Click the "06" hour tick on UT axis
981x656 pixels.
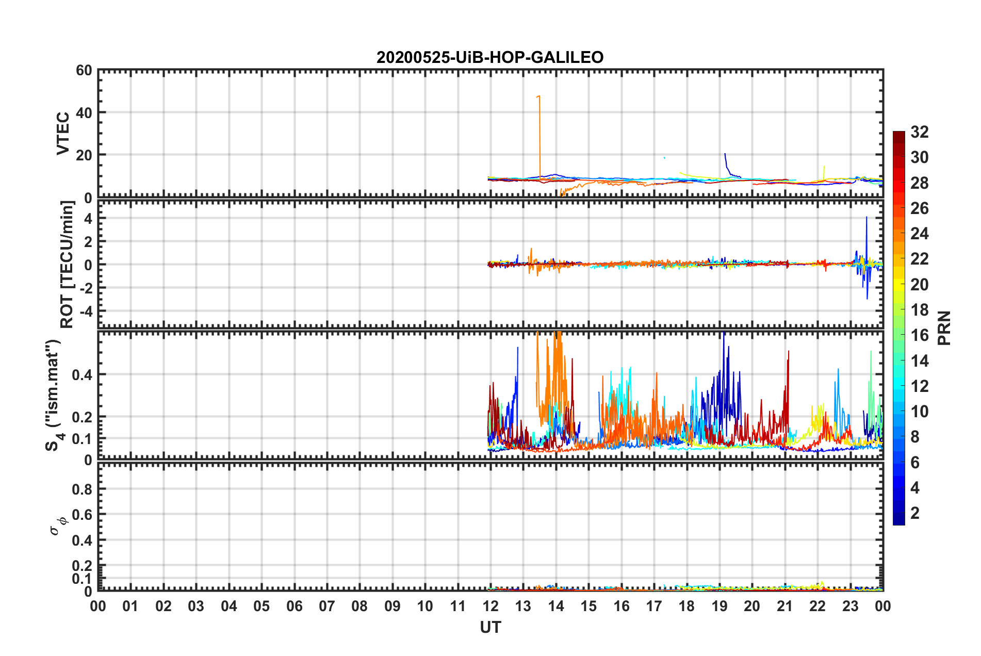[295, 606]
